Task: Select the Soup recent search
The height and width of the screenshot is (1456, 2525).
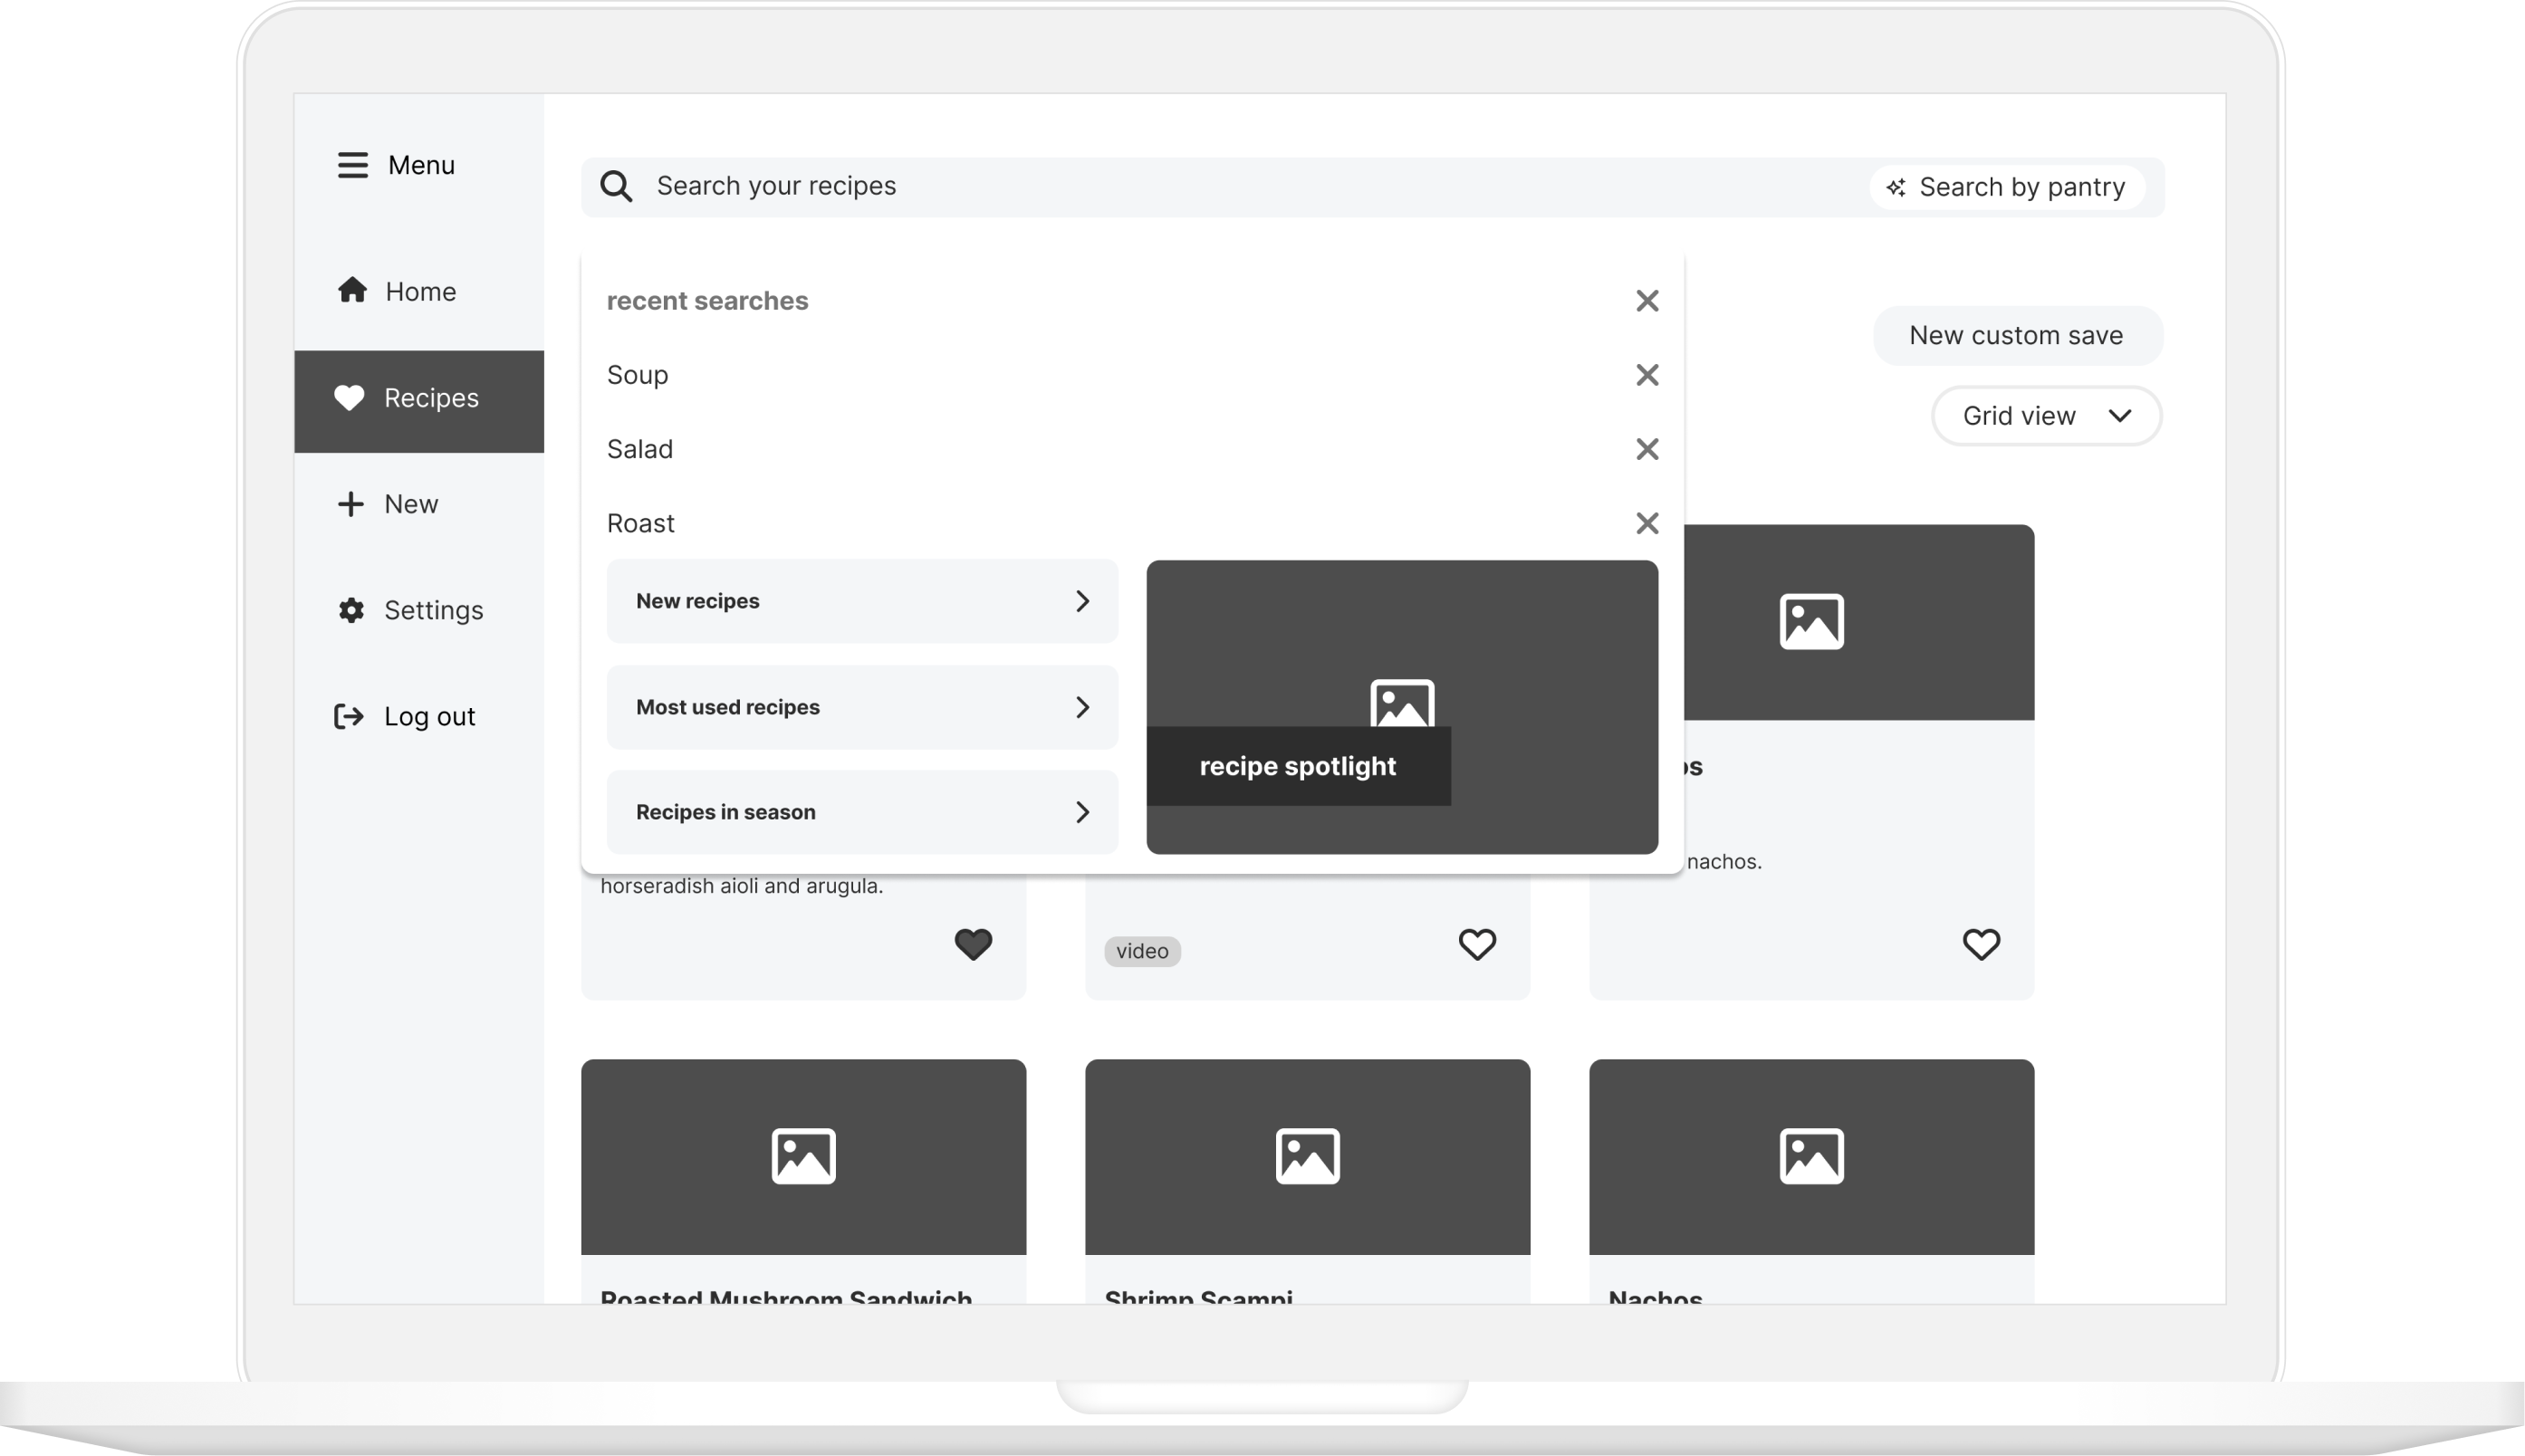Action: point(637,375)
